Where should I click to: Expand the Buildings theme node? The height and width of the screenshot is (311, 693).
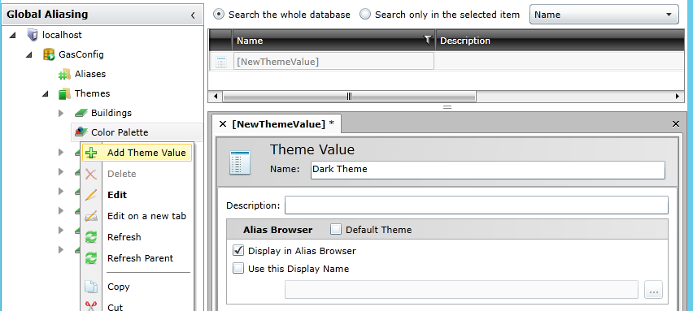click(61, 113)
